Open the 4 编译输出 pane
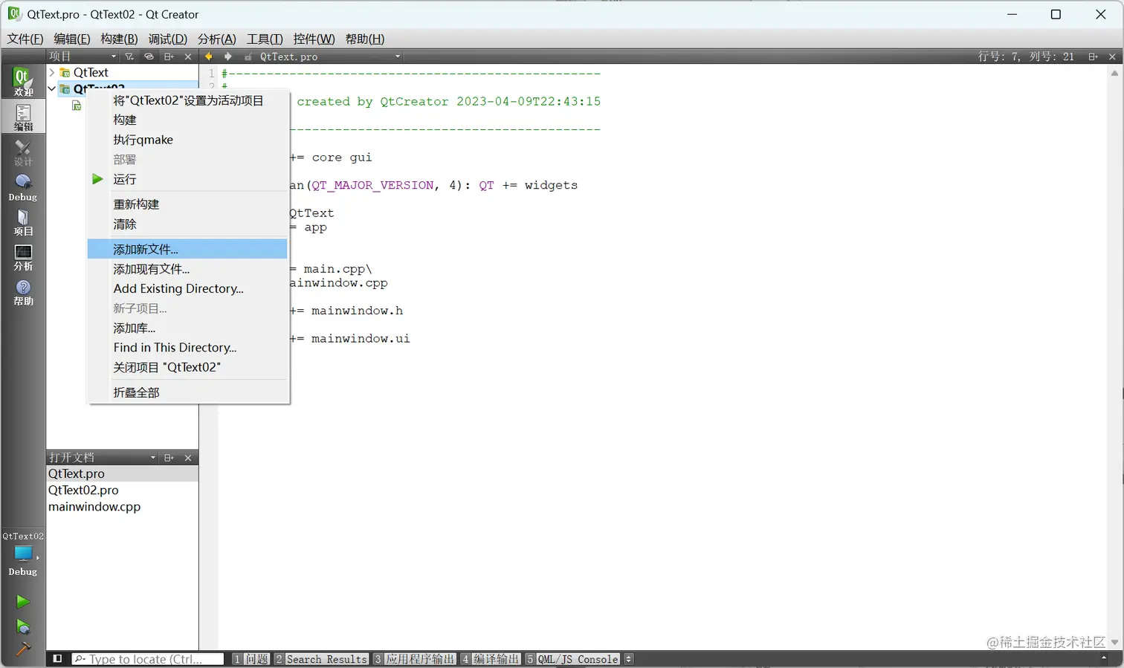1124x668 pixels. 491,659
